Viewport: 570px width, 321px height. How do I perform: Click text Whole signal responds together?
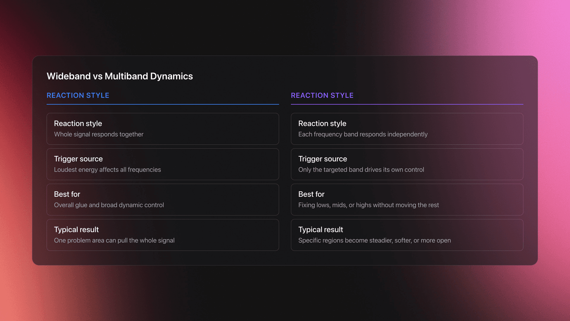[99, 134]
